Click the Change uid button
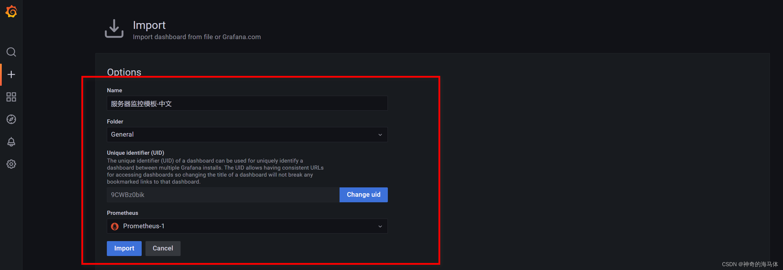This screenshot has height=270, width=783. pyautogui.click(x=364, y=195)
